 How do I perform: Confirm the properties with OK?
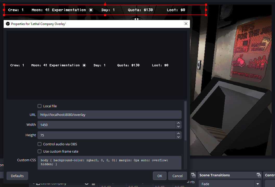tap(159, 176)
